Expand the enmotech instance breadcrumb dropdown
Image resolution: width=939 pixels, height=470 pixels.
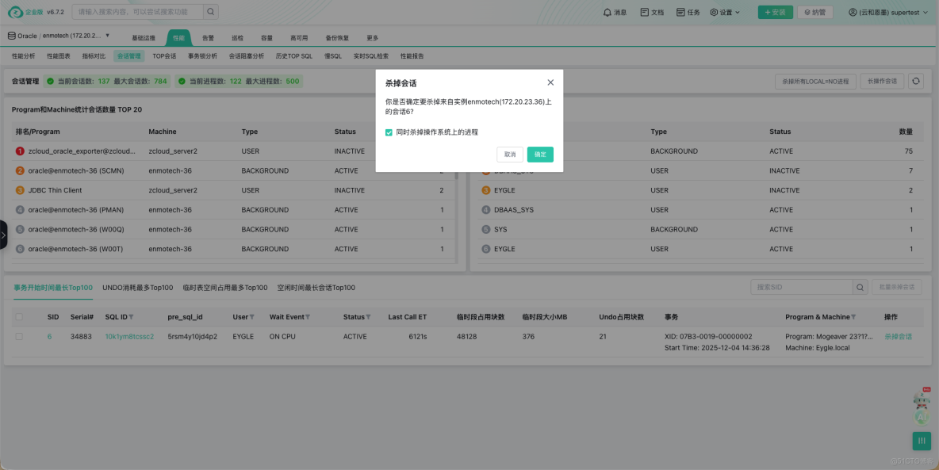point(106,36)
